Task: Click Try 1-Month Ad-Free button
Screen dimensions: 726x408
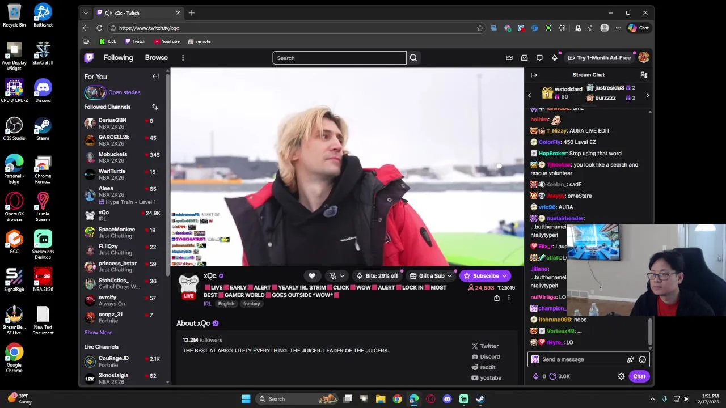Action: click(x=600, y=58)
